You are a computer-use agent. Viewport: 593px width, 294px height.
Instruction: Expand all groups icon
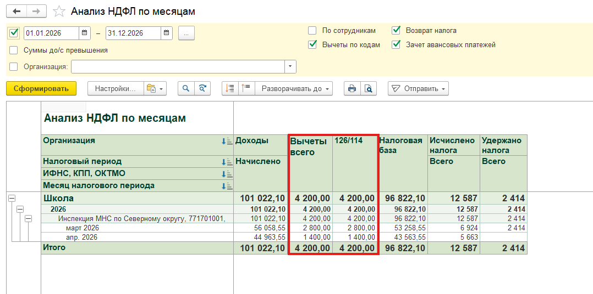(246, 88)
